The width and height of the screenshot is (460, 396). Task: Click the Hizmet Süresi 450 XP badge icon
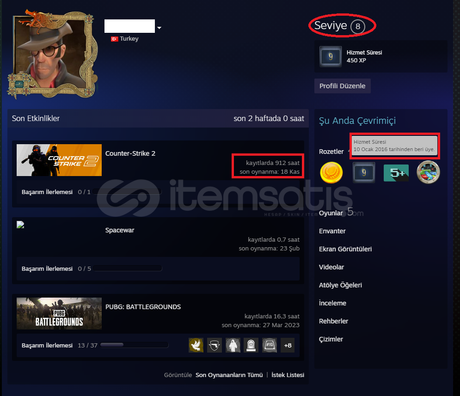(331, 56)
